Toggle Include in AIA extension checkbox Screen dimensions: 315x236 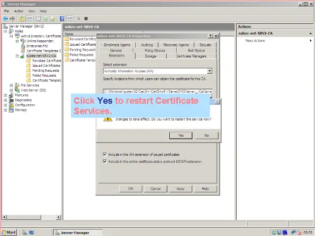pos(105,154)
